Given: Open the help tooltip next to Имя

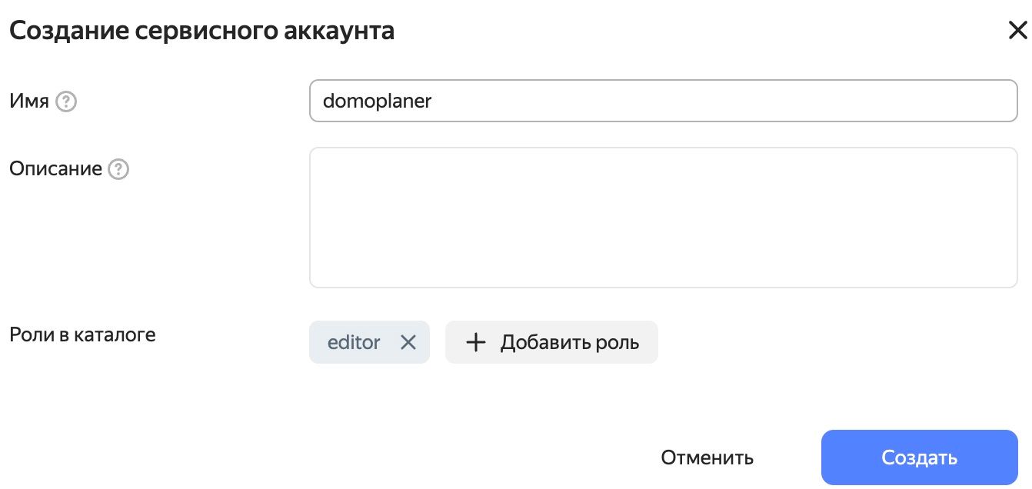Looking at the screenshot, I should tap(67, 101).
